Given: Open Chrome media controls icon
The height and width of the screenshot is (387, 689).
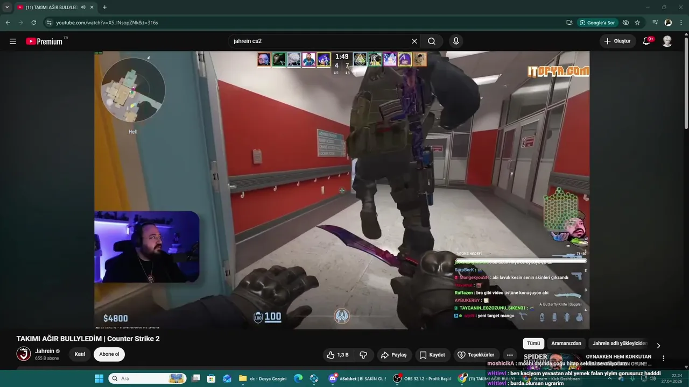Looking at the screenshot, I should coord(655,23).
